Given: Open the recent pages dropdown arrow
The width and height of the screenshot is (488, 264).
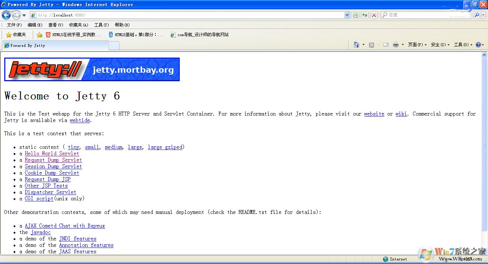Looking at the screenshot, I should tap(24, 15).
